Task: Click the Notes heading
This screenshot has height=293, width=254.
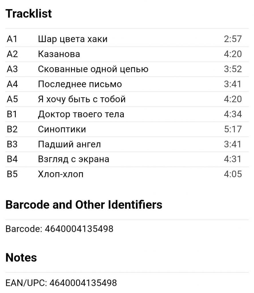Action: (x=21, y=258)
